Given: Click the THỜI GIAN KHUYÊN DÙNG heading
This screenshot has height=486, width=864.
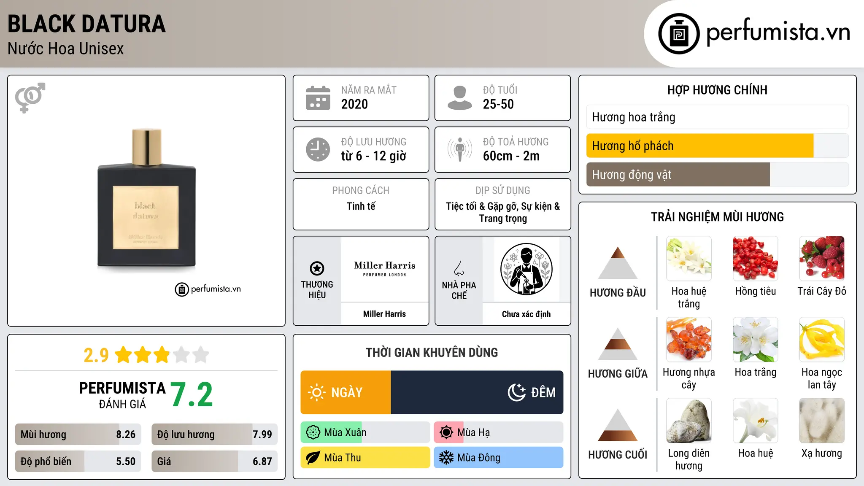Looking at the screenshot, I should (x=432, y=352).
